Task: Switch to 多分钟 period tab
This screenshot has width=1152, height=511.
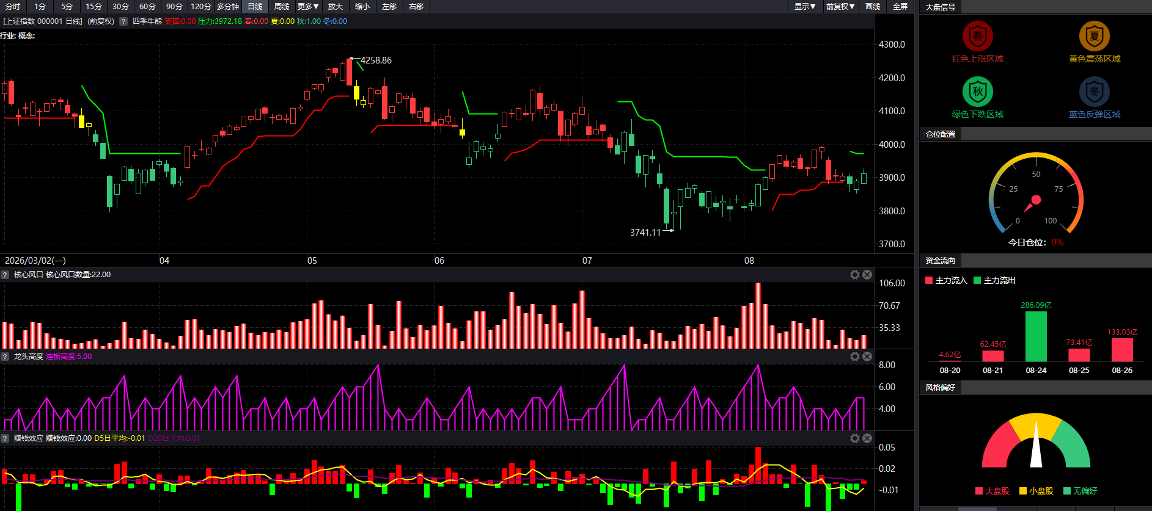Action: (228, 7)
